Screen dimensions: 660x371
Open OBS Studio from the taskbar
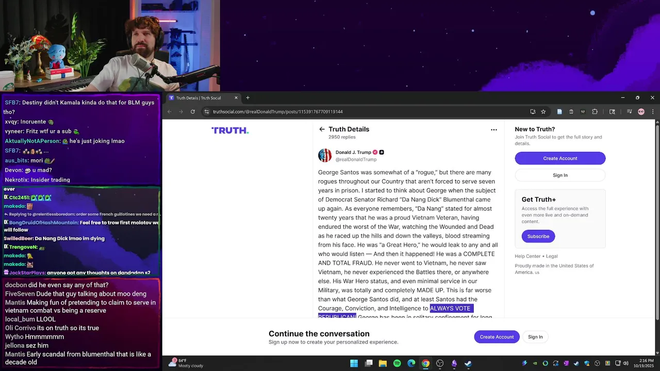coord(440,363)
